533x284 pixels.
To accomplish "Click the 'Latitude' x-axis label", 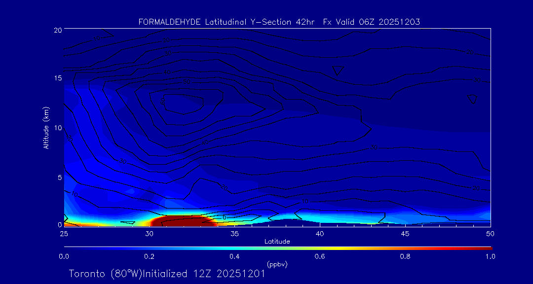I will (x=277, y=241).
